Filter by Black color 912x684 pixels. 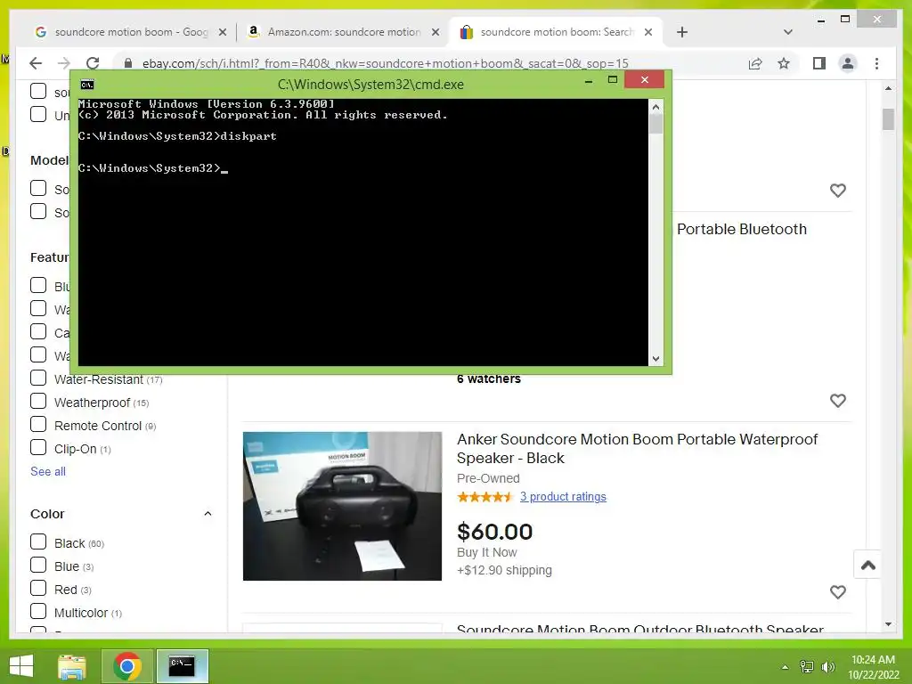[x=38, y=542]
